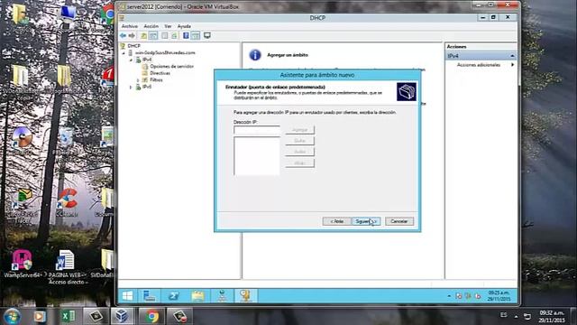Click the export list toolbar icon
The width and height of the screenshot is (577, 325).
tap(174, 36)
